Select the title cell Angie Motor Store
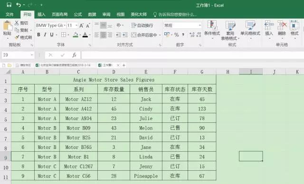The width and height of the screenshot is (304, 184). click(114, 80)
